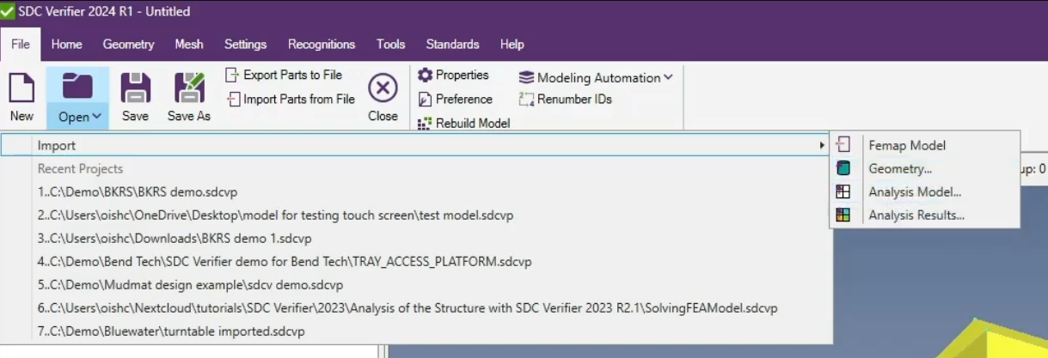Click the Close circle-X icon

point(383,88)
